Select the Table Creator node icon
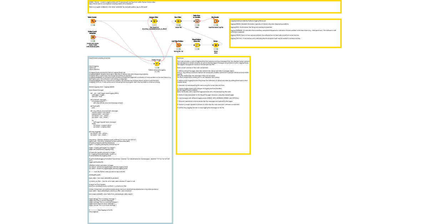The height and width of the screenshot is (224, 428). (x=92, y=21)
